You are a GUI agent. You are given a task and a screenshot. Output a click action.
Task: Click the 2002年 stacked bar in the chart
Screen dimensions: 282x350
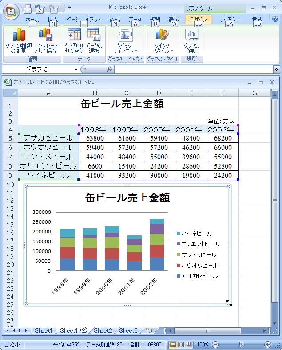[x=157, y=245]
